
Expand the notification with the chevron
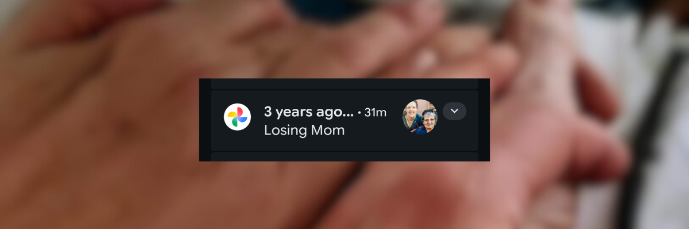click(x=454, y=111)
